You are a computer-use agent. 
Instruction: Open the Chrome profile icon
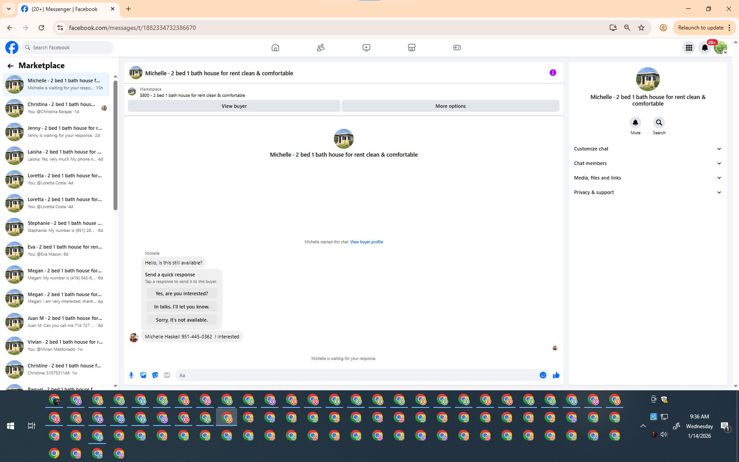coord(663,28)
